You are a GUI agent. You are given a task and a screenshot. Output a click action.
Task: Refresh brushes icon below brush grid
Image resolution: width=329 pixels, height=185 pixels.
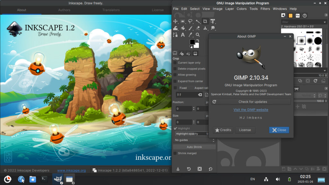pyautogui.click(x=316, y=81)
